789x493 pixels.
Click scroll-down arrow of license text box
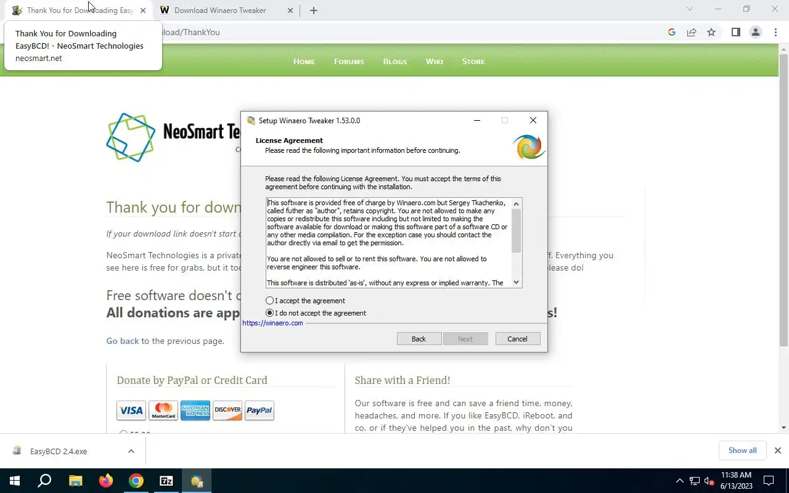pos(517,282)
